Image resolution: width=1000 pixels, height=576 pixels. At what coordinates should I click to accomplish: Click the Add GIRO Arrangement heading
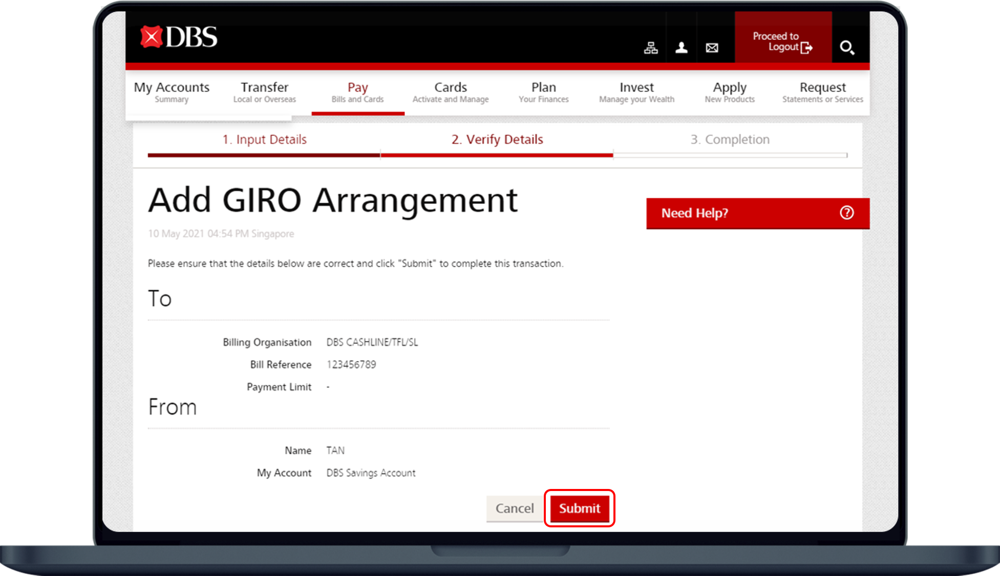pyautogui.click(x=333, y=201)
